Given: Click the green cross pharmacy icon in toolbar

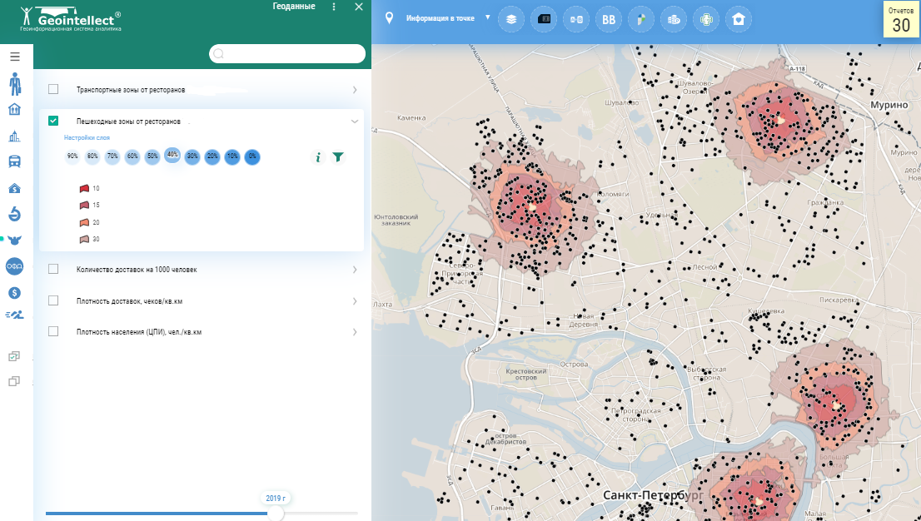Looking at the screenshot, I should [706, 18].
